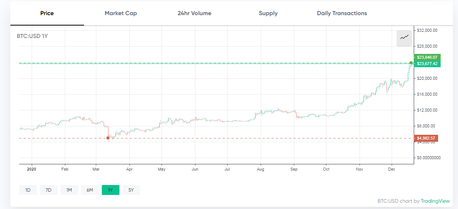View the Supply tab
This screenshot has height=209, width=458.
(268, 13)
